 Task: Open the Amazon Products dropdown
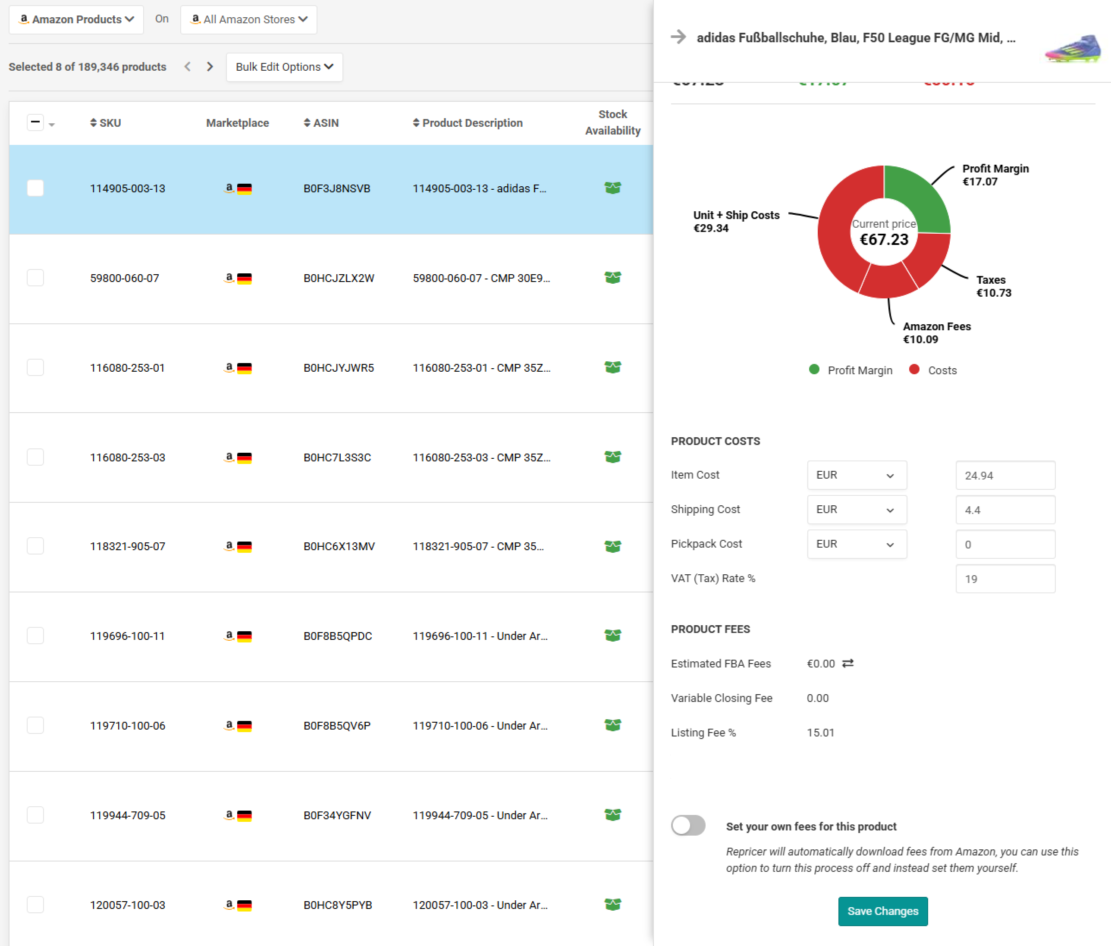[76, 19]
